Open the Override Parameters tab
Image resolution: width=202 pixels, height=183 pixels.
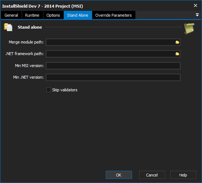[114, 15]
